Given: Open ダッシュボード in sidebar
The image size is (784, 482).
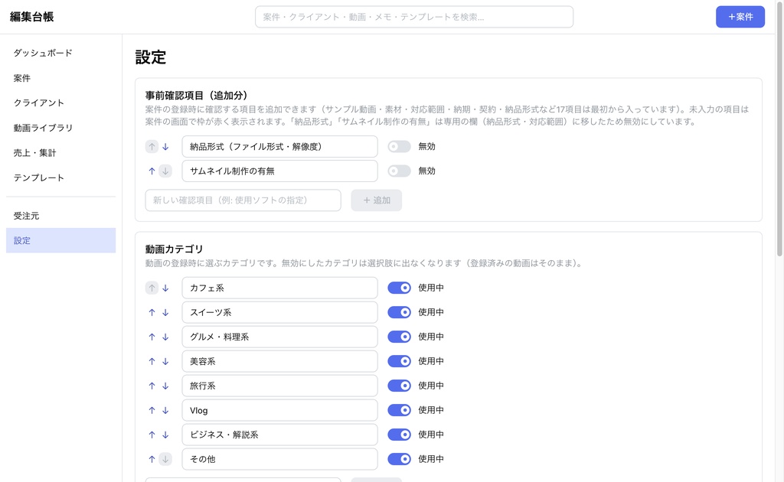Looking at the screenshot, I should [61, 53].
